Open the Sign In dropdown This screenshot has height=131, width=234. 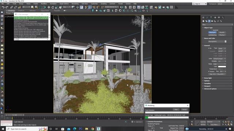tap(200, 4)
